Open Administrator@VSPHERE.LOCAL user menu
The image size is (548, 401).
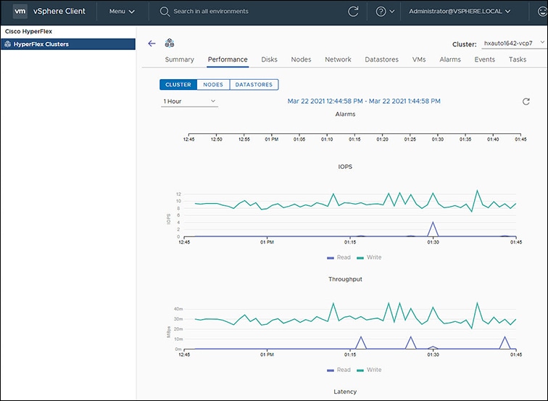click(460, 11)
